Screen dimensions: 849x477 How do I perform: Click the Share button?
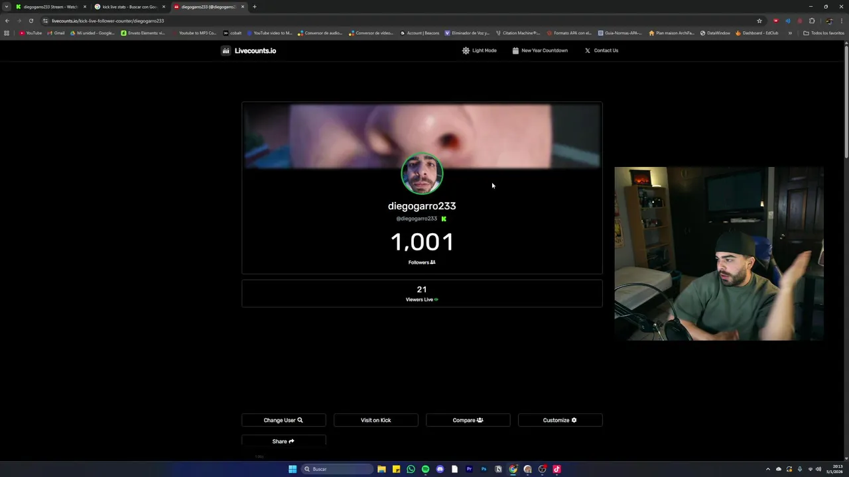(x=283, y=441)
